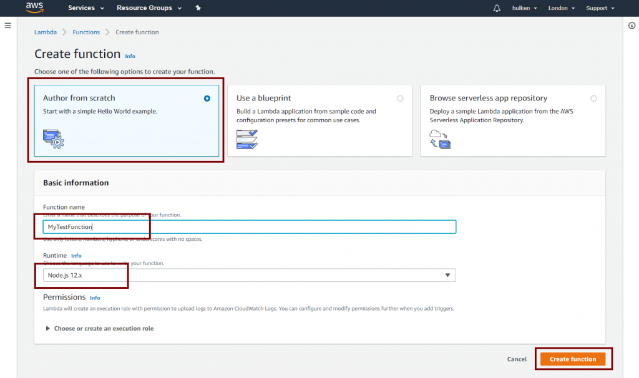639x378 pixels.
Task: Click the orange Create function button
Action: click(x=573, y=359)
